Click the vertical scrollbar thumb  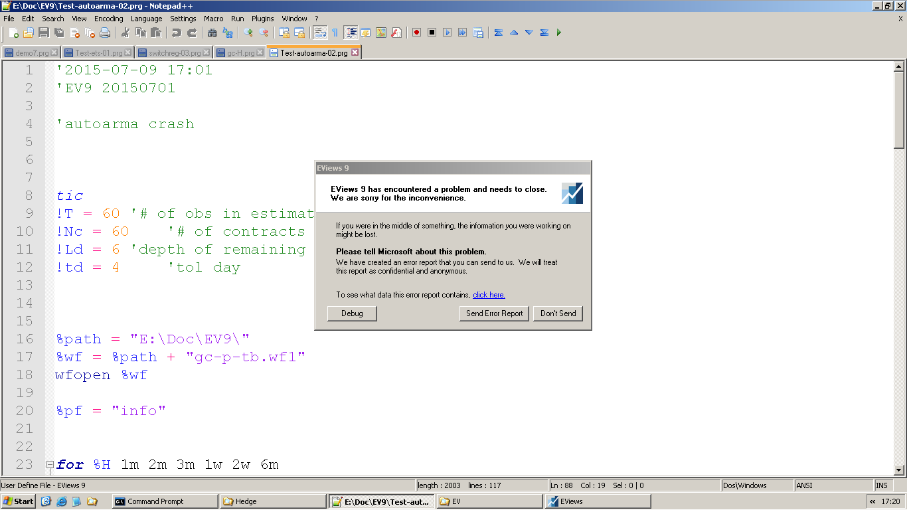point(899,110)
